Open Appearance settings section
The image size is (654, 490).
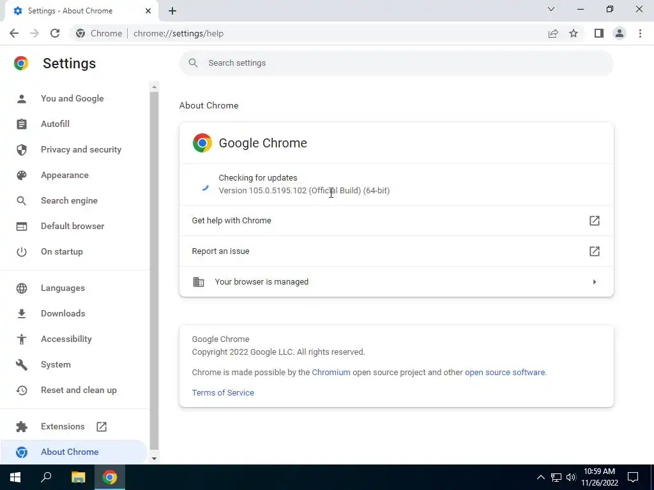point(65,175)
